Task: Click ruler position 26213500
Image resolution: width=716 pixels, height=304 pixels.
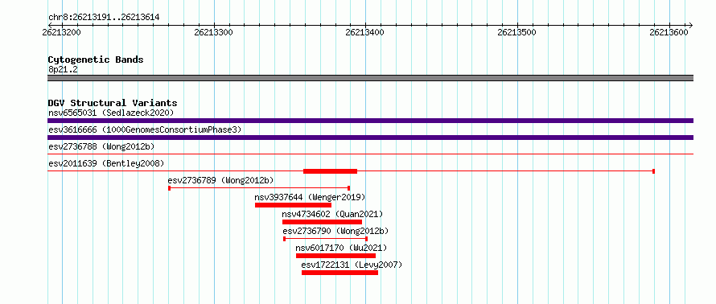Action: coord(516,32)
